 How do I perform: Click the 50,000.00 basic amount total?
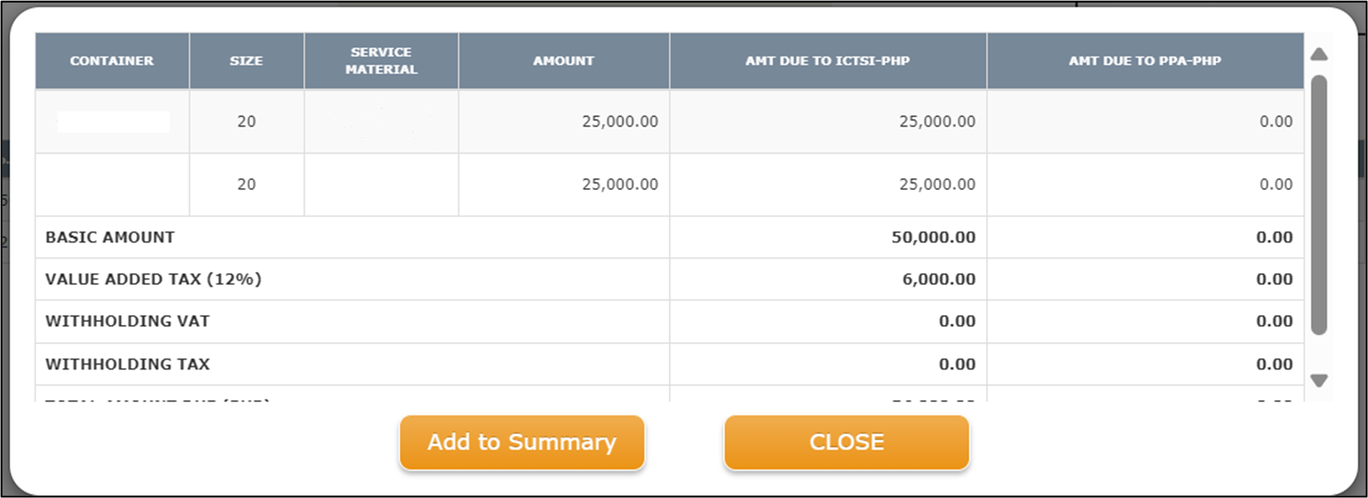point(933,237)
